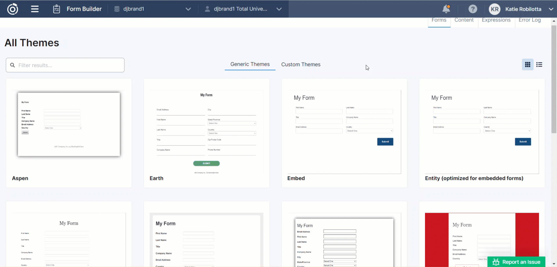
Task: Click the Report an Issue button
Action: coord(516,262)
